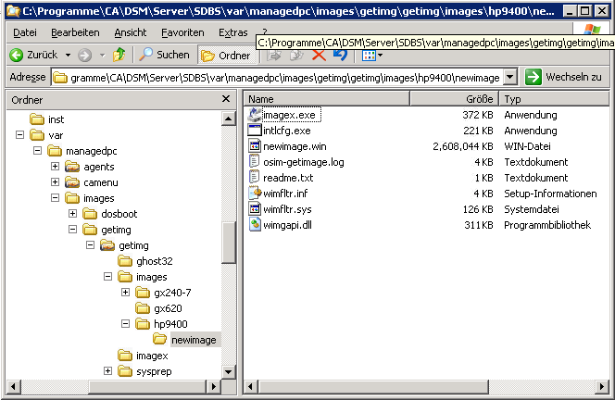This screenshot has width=615, height=400.
Task: Select the newimage.wim file icon
Action: pyautogui.click(x=255, y=146)
